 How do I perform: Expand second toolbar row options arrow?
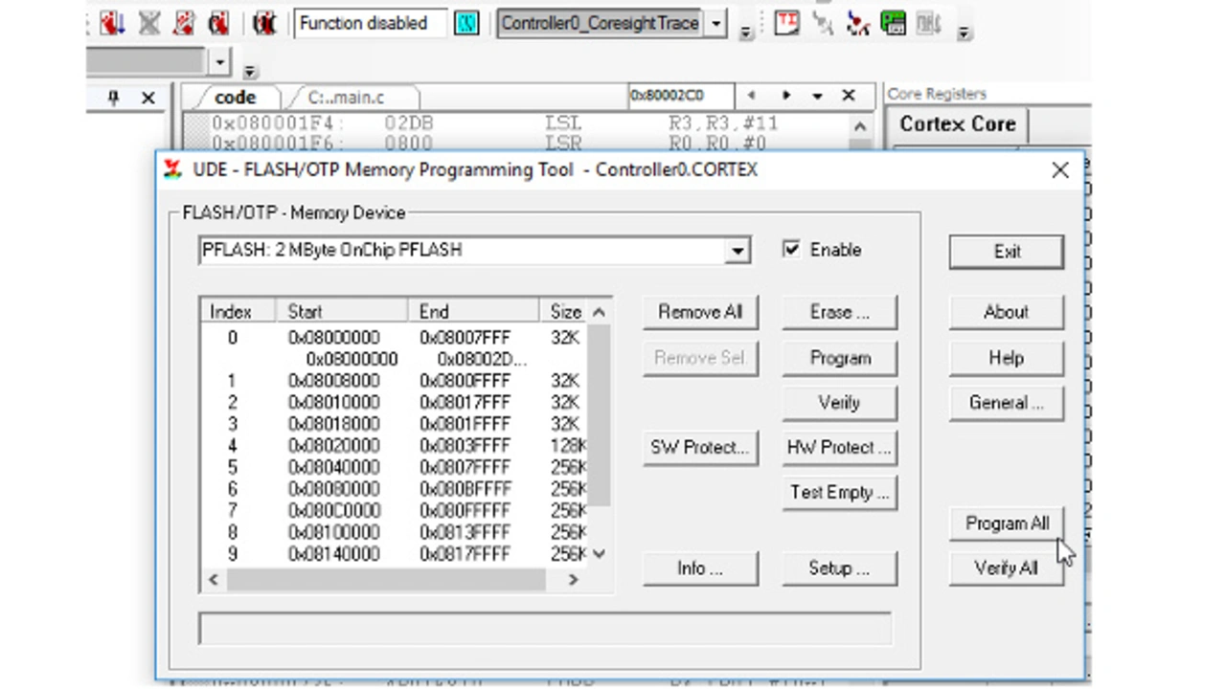click(250, 71)
